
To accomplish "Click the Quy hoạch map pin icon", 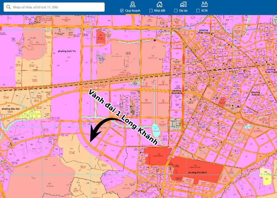I will 133,4.
